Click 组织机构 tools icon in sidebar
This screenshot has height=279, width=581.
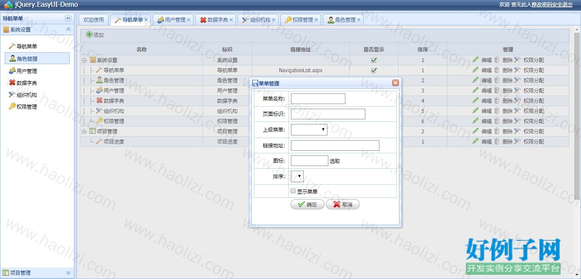[x=12, y=95]
